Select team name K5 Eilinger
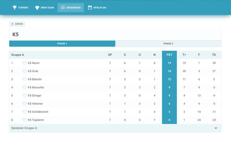The width and height of the screenshot is (231, 145). 34,96
